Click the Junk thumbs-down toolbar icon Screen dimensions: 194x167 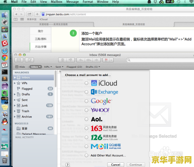click(71, 60)
